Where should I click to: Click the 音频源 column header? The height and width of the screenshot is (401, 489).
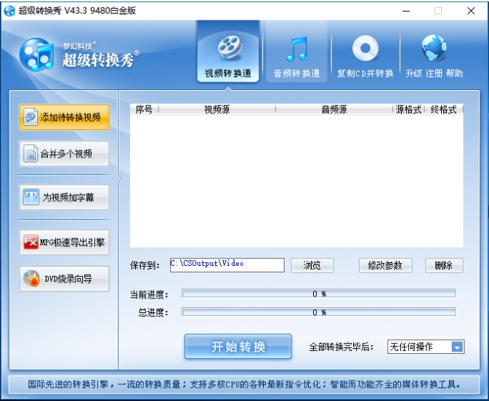[x=334, y=110]
